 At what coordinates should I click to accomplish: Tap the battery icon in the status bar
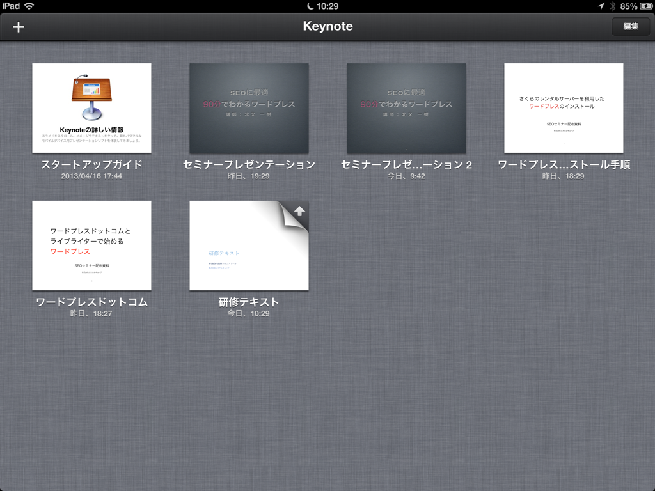pos(646,6)
